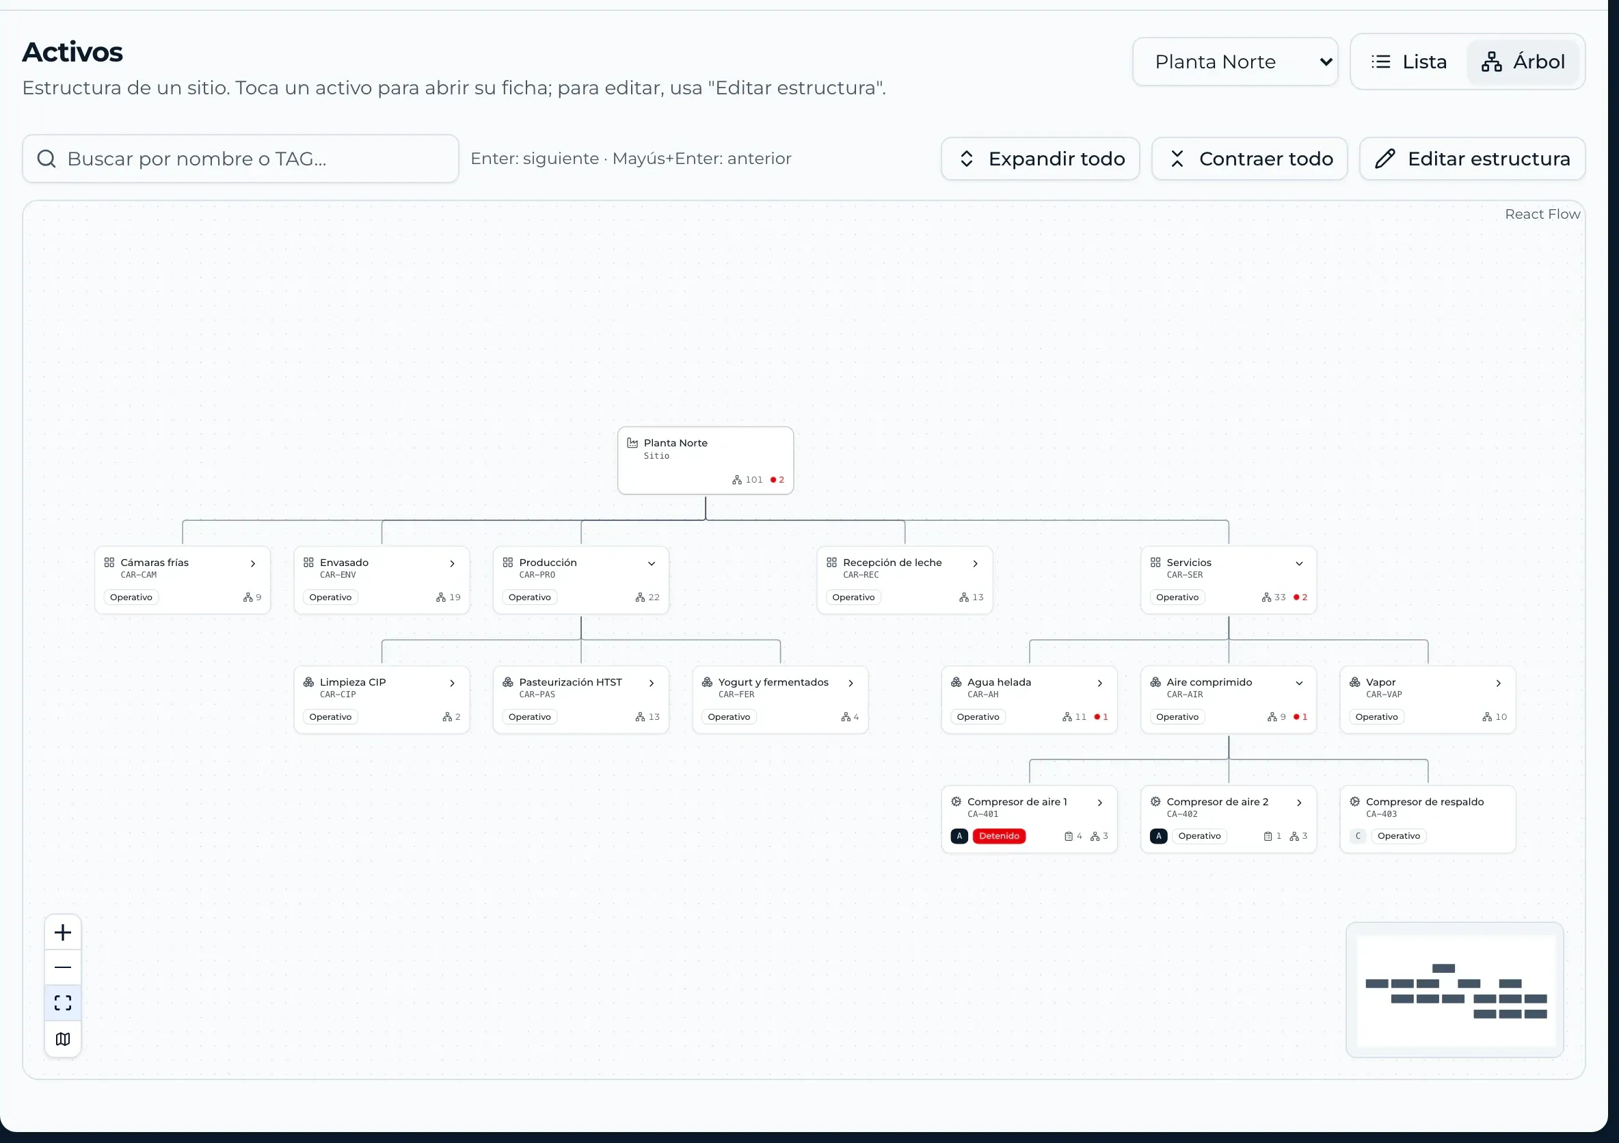
Task: Click the boxes icon on Agua helada node
Action: (x=956, y=682)
